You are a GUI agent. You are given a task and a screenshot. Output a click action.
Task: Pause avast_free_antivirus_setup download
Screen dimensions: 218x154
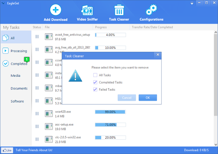(x=37, y=36)
